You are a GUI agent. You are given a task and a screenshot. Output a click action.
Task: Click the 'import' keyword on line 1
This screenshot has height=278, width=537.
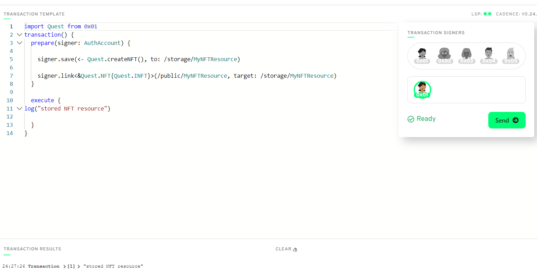34,27
